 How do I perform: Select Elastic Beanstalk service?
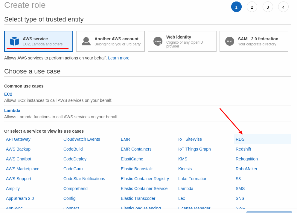coord(137,169)
